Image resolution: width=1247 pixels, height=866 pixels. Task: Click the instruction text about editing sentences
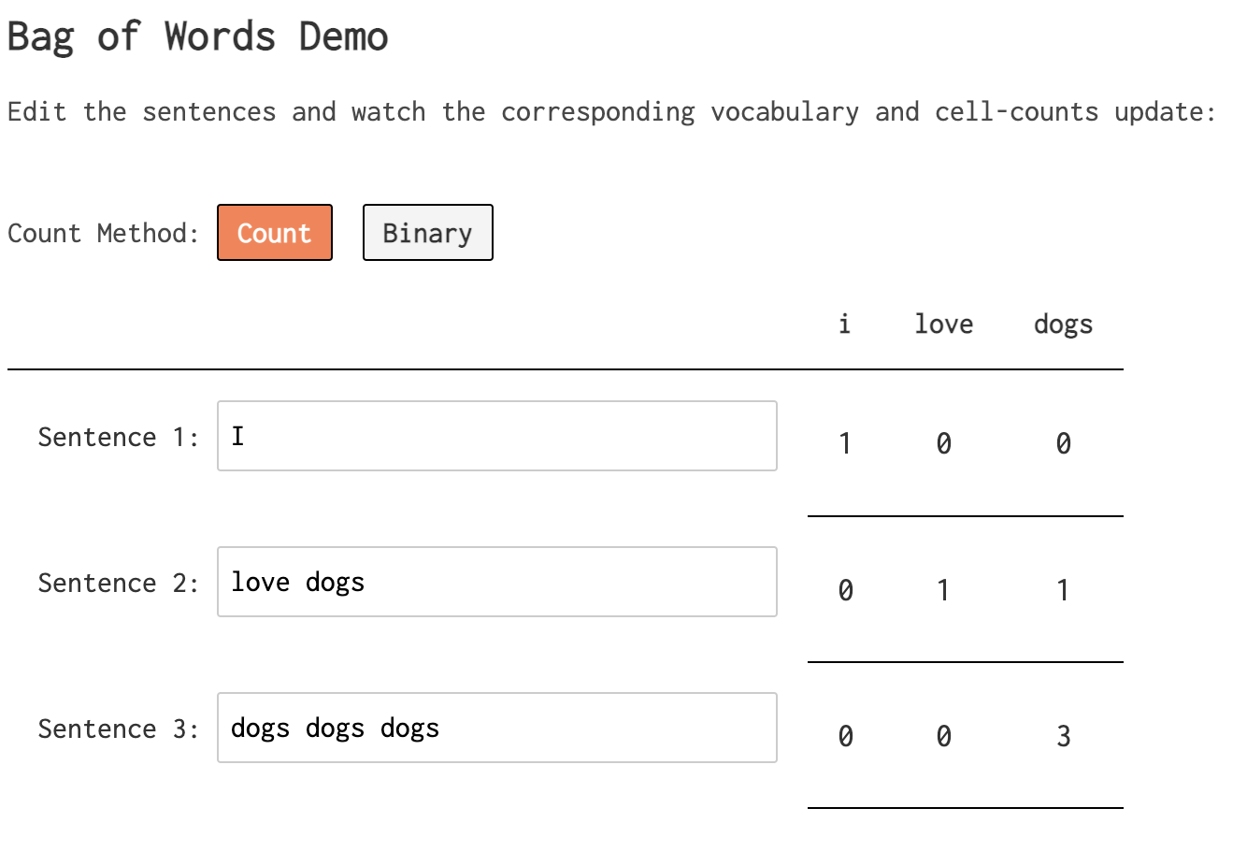[x=611, y=112]
